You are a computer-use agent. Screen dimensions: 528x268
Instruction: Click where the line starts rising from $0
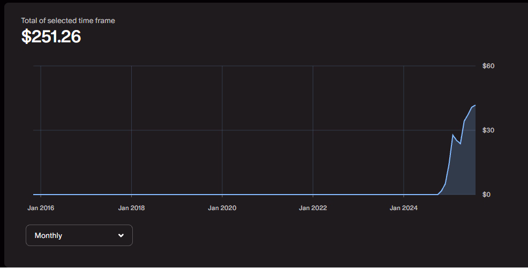[x=438, y=194]
